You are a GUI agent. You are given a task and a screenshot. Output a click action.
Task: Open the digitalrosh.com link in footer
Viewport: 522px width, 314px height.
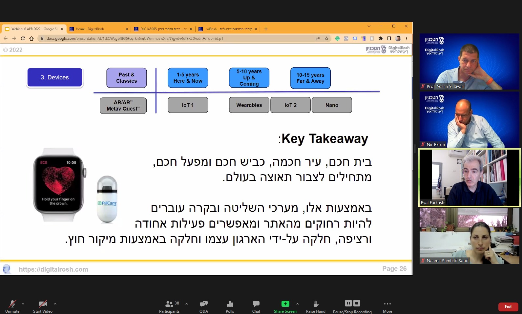coord(53,269)
